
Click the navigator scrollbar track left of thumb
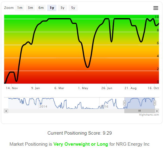tap(66, 111)
